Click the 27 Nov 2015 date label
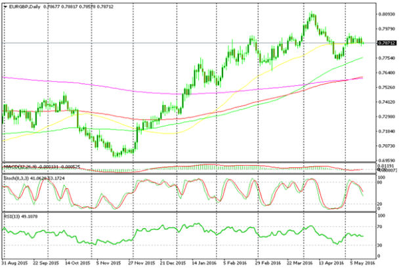403x270 pixels. click(x=142, y=263)
